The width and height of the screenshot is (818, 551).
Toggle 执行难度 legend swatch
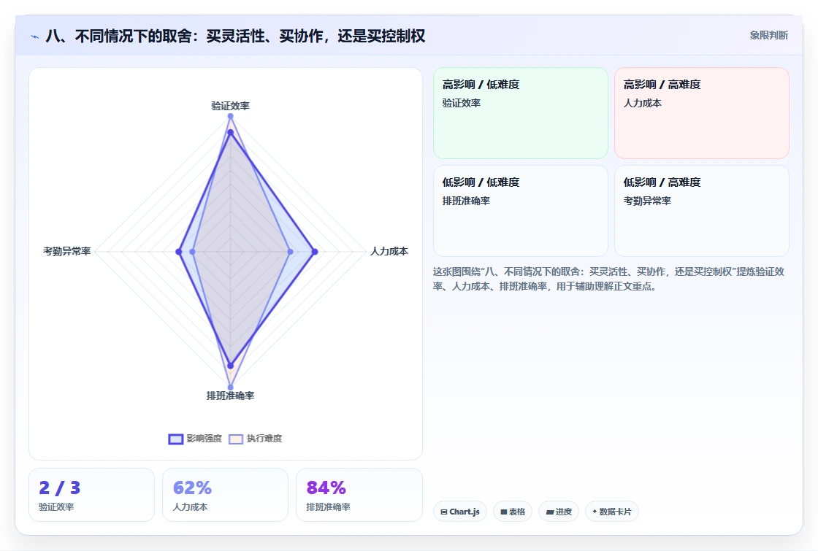(x=236, y=439)
